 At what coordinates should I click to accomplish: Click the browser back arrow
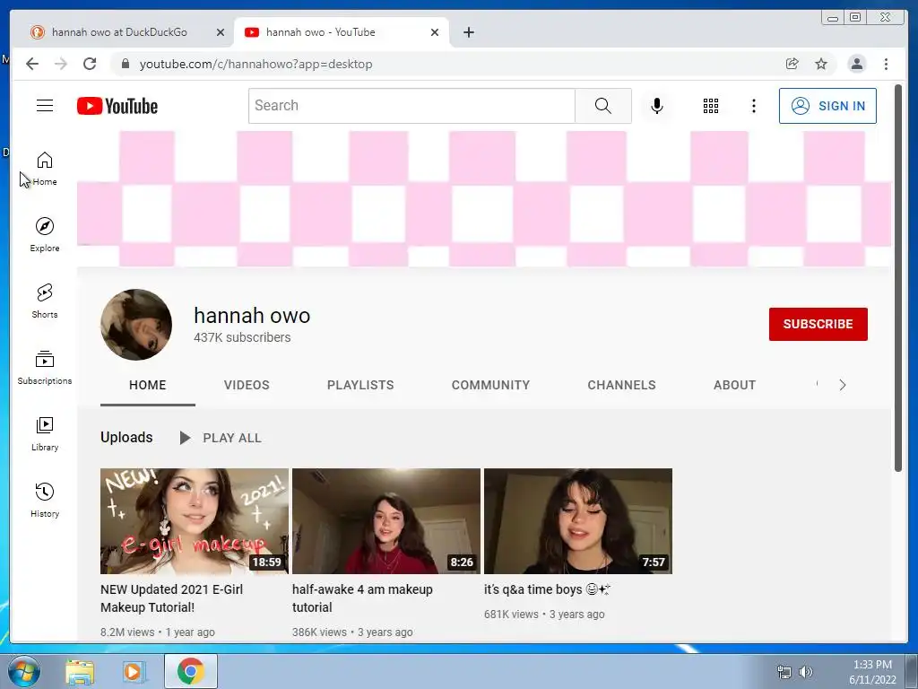click(32, 64)
